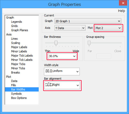Image resolution: width=129 pixels, height=114 pixels.
Task: Open the Axis dropdown showing Y Data
Action: 70,28
